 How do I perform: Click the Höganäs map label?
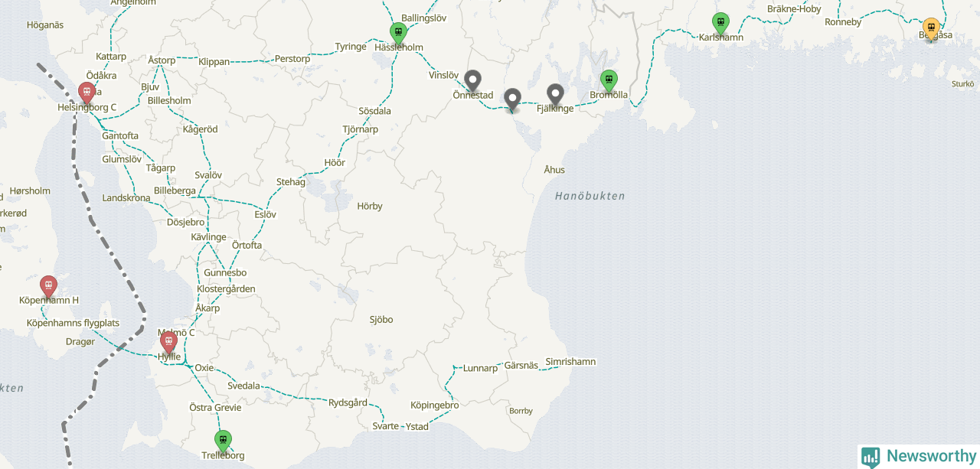coord(45,25)
